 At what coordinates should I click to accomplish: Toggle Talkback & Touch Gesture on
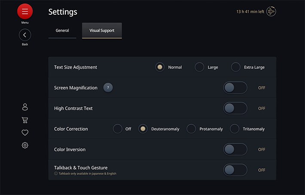(235, 170)
